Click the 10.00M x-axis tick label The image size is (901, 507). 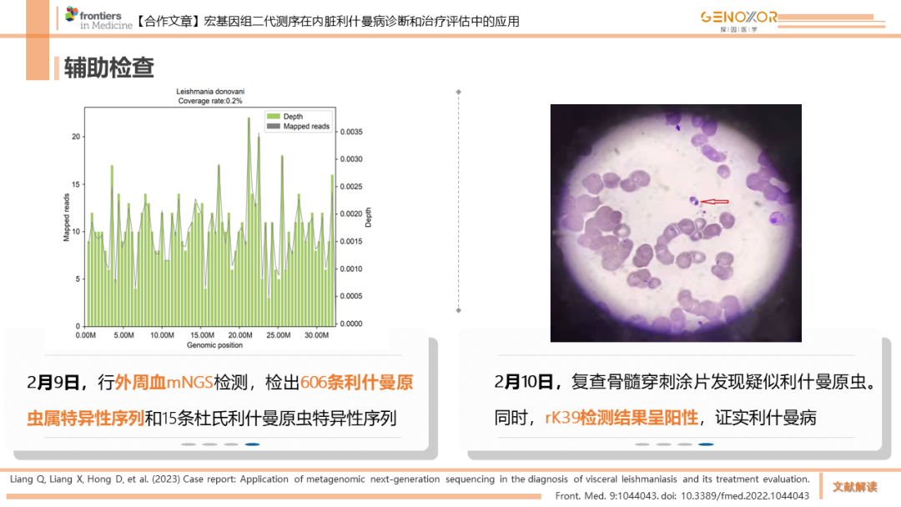point(162,335)
